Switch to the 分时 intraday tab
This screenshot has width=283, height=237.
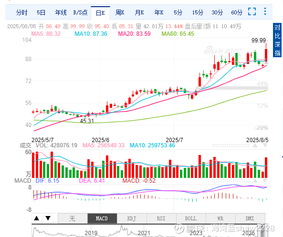21,12
